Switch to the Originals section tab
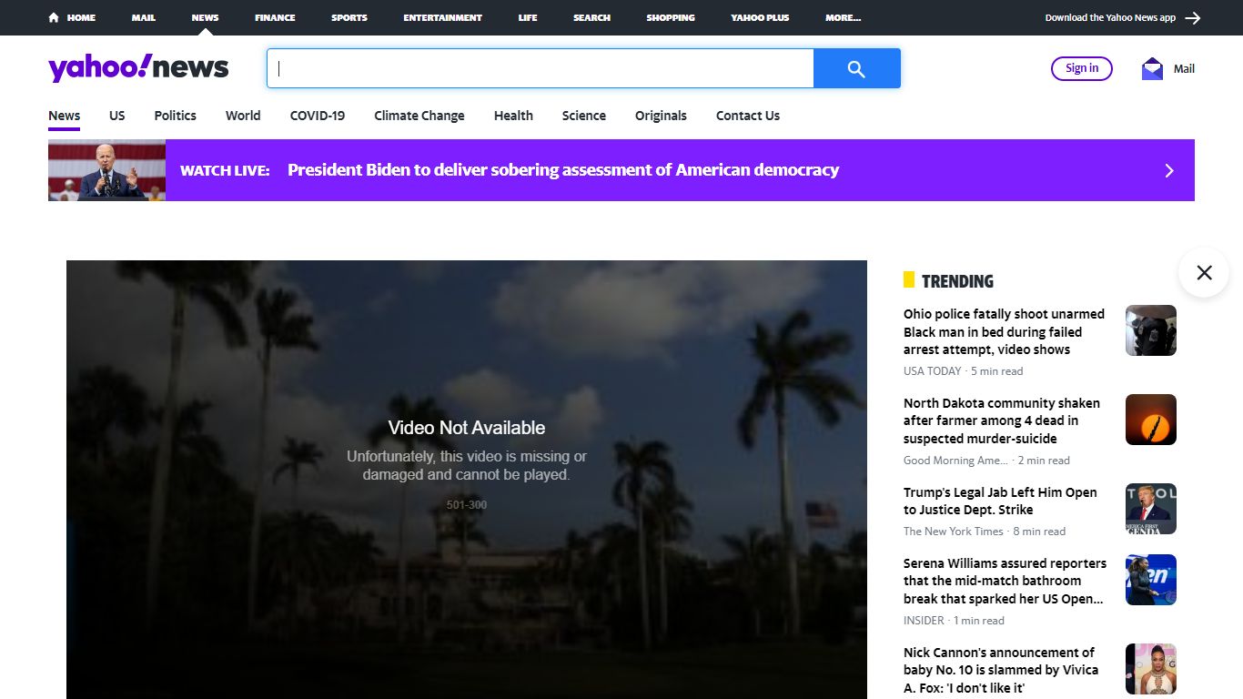 [x=661, y=116]
